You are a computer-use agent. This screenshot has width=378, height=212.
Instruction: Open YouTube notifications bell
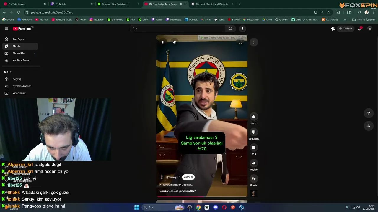coord(360,29)
